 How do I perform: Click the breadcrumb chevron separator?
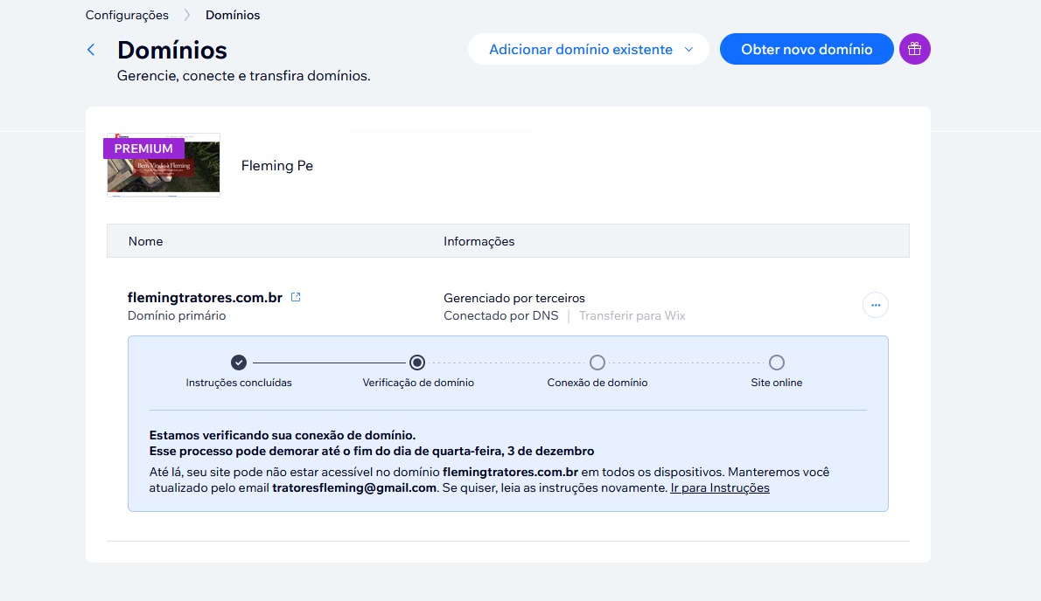(187, 15)
